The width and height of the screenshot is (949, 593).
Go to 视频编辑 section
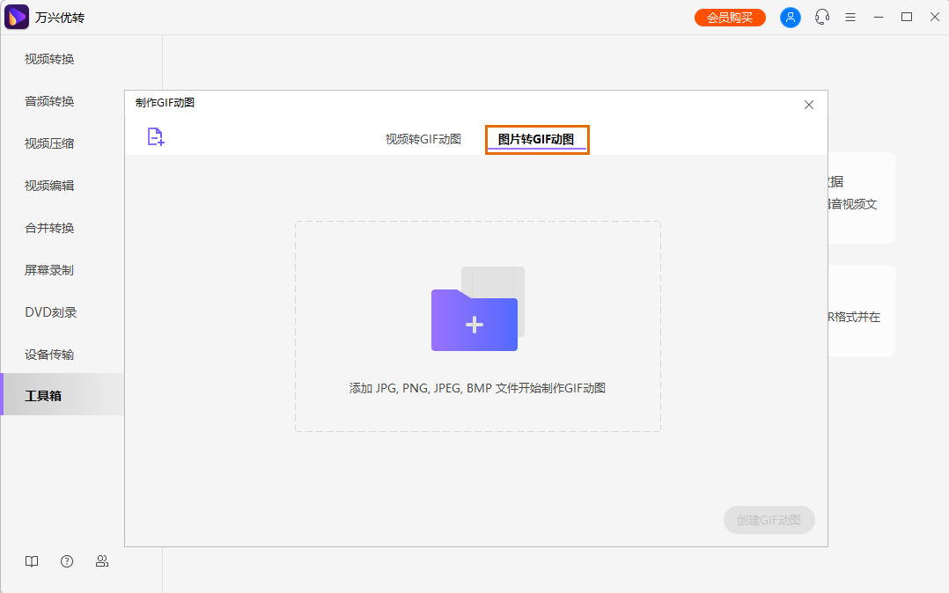pos(49,186)
